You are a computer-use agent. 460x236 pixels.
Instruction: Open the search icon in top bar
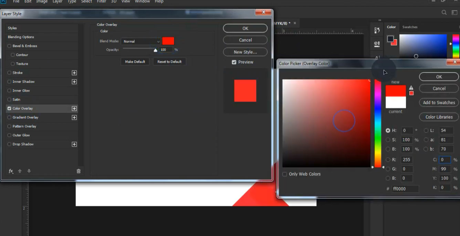[x=444, y=12]
